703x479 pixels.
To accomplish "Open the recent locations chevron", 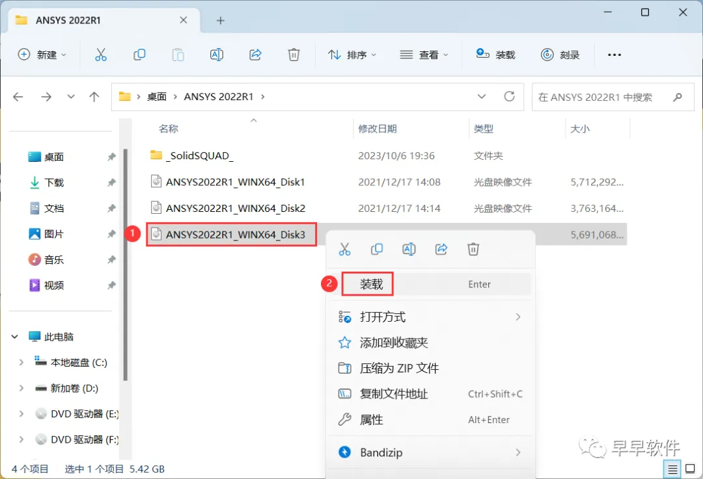I will pyautogui.click(x=71, y=97).
